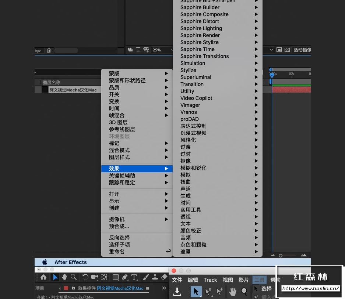The width and height of the screenshot is (345, 299).
Task: Click the 3D glasses mask icon in viewer bar
Action: point(146,50)
